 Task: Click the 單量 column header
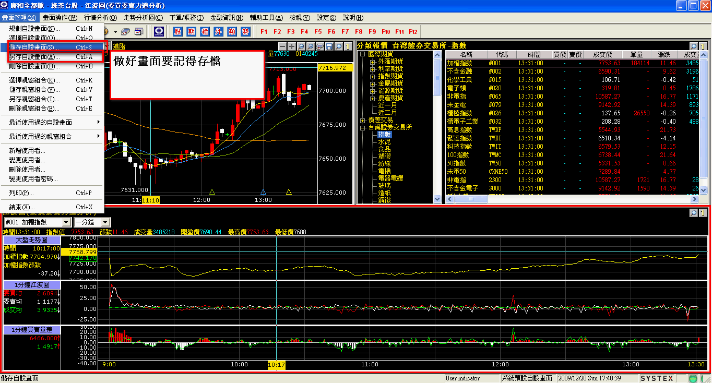coord(637,55)
